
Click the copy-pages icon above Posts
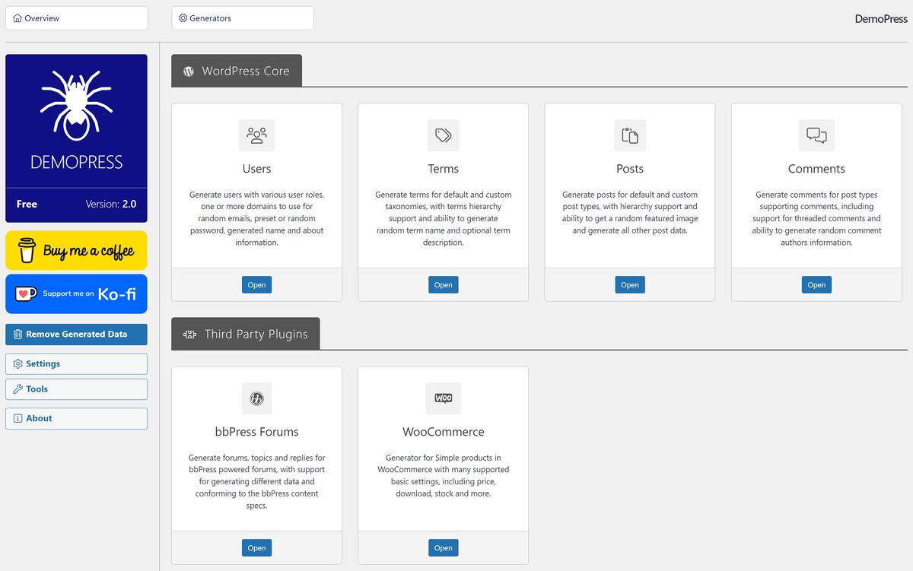click(629, 135)
